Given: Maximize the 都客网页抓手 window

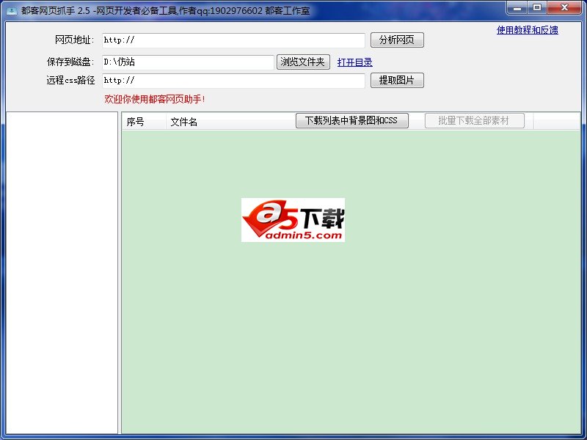Looking at the screenshot, I should click(537, 8).
